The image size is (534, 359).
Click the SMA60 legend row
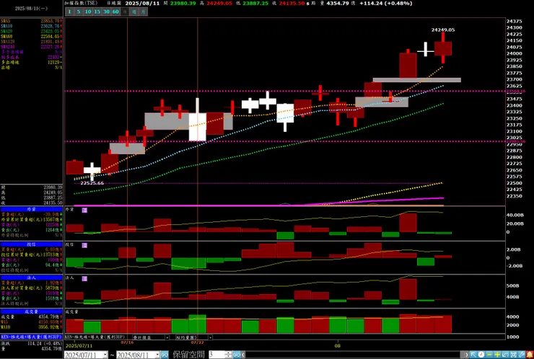pyautogui.click(x=31, y=36)
